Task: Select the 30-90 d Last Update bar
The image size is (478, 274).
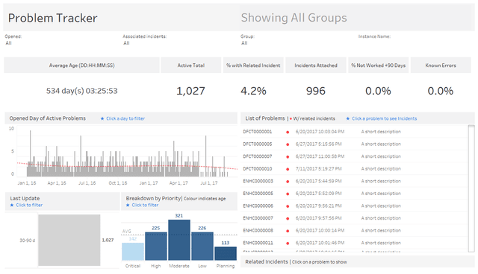Action: coord(69,240)
